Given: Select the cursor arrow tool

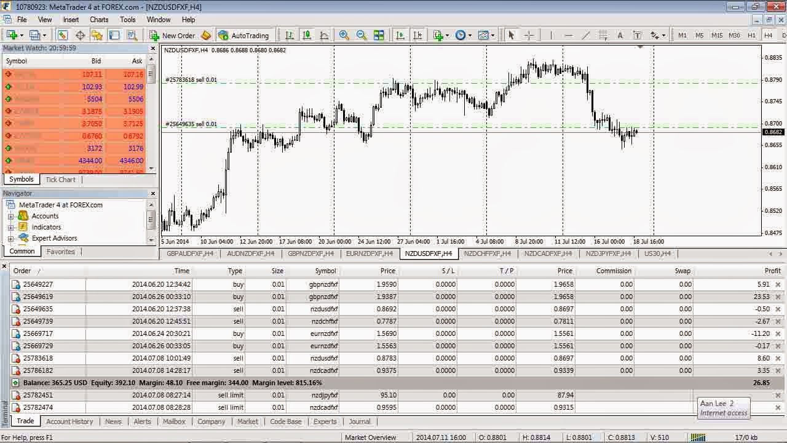Looking at the screenshot, I should pos(511,35).
